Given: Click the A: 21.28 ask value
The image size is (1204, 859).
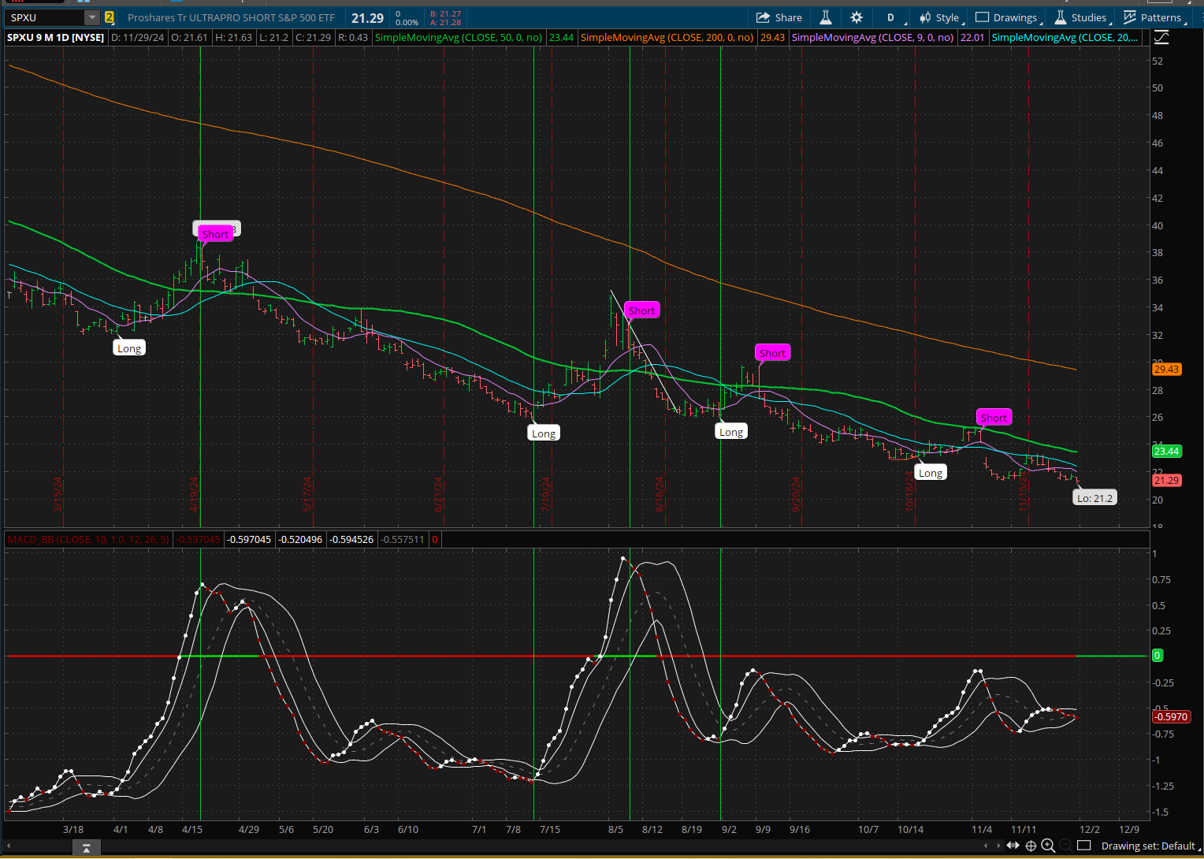Looking at the screenshot, I should [x=446, y=22].
